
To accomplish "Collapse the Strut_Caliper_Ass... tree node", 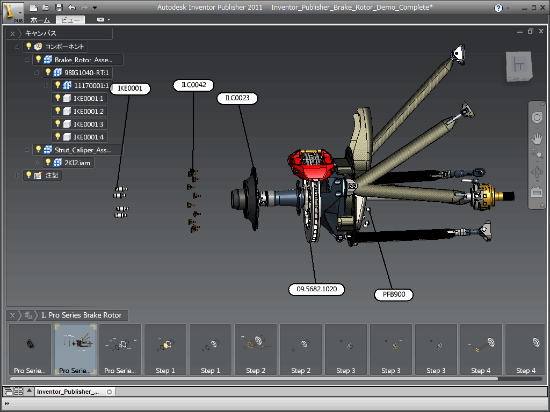I will click(27, 150).
